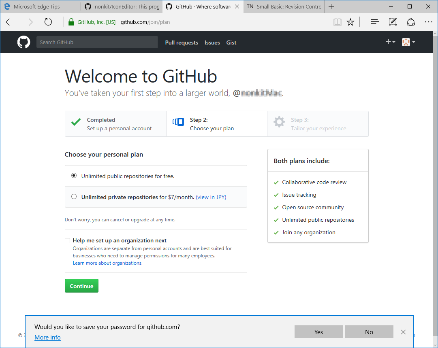The image size is (438, 348).
Task: Refresh the page with reload icon
Action: click(x=48, y=22)
